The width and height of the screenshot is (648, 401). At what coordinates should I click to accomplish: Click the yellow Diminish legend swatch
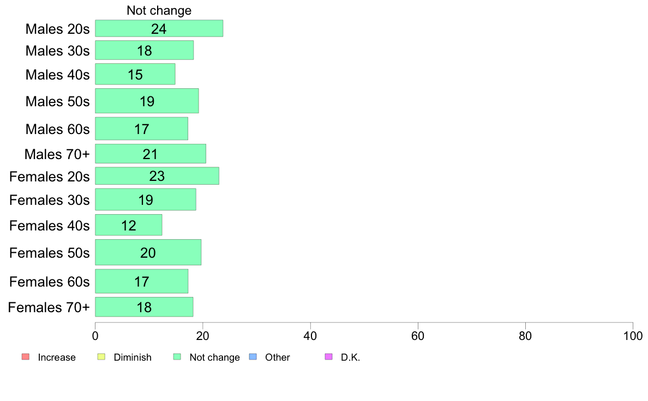pyautogui.click(x=101, y=357)
